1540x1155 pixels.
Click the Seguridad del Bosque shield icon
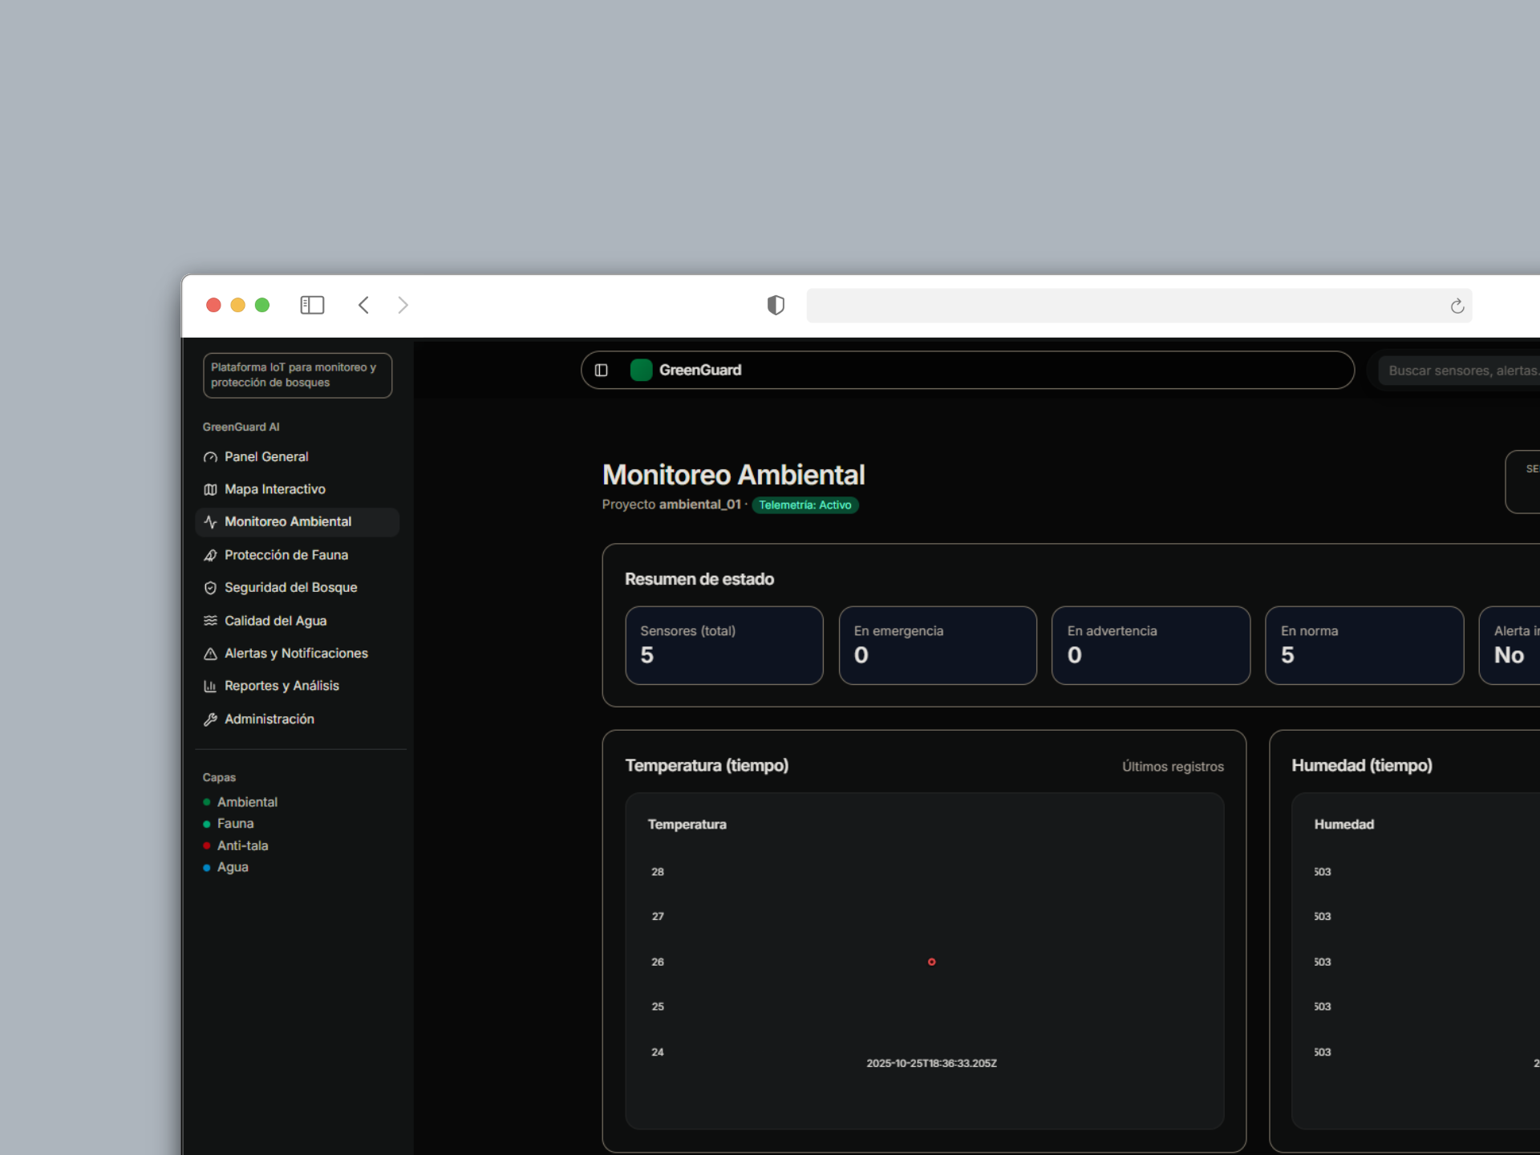(210, 588)
